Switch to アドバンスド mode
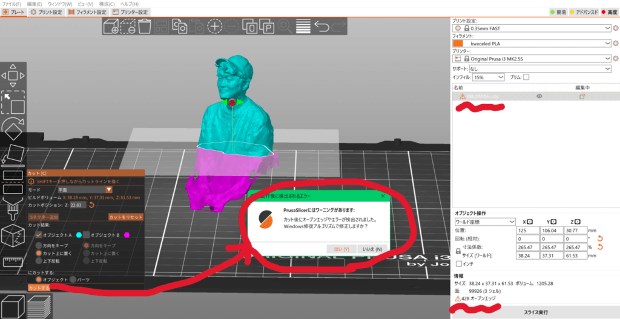The height and width of the screenshot is (319, 620). point(584,12)
